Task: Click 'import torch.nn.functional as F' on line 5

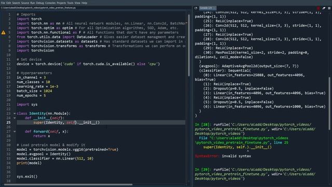Action: point(49,32)
